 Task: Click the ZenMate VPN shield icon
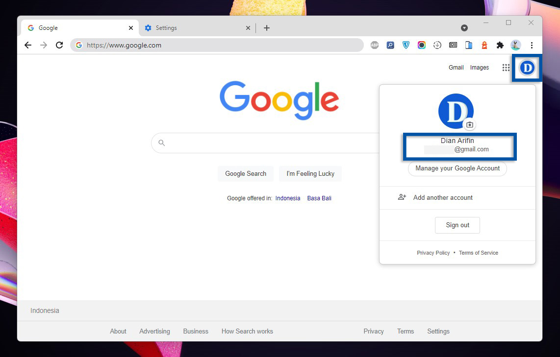(406, 45)
